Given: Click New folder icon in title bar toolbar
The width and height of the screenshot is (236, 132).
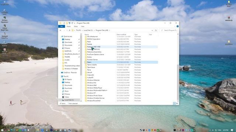Looking at the screenshot, I should pos(67,23).
